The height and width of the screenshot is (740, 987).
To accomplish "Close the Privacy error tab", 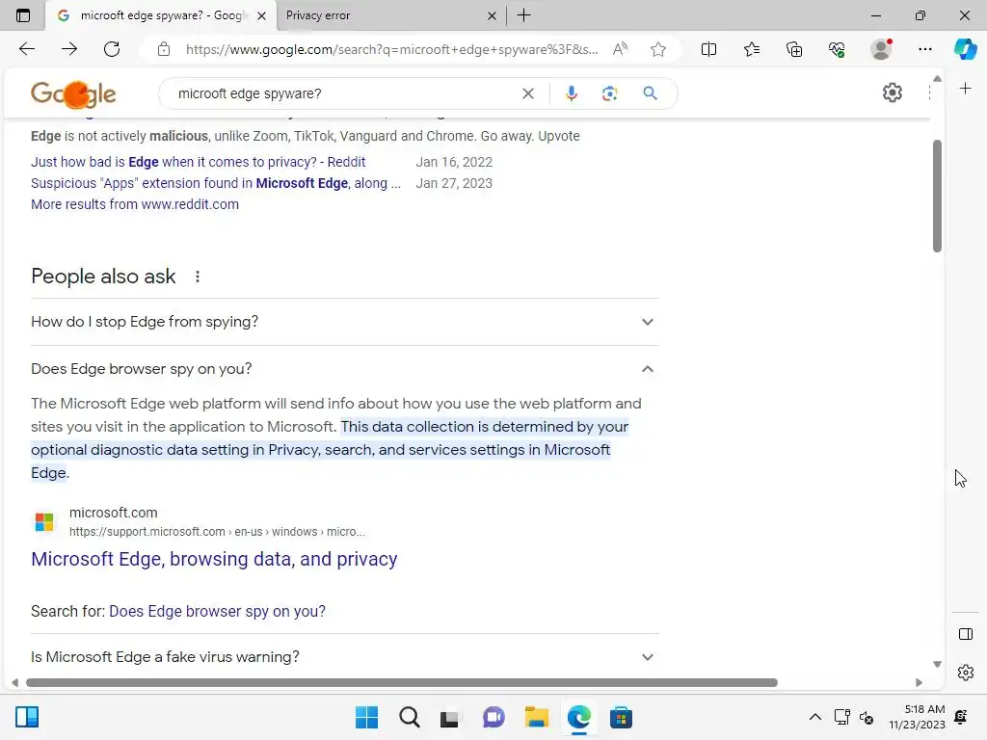I will [x=492, y=15].
